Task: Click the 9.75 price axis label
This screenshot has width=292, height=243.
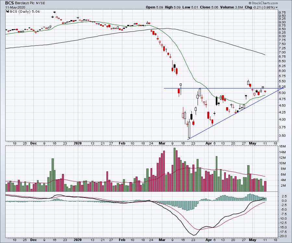Action: (282, 12)
